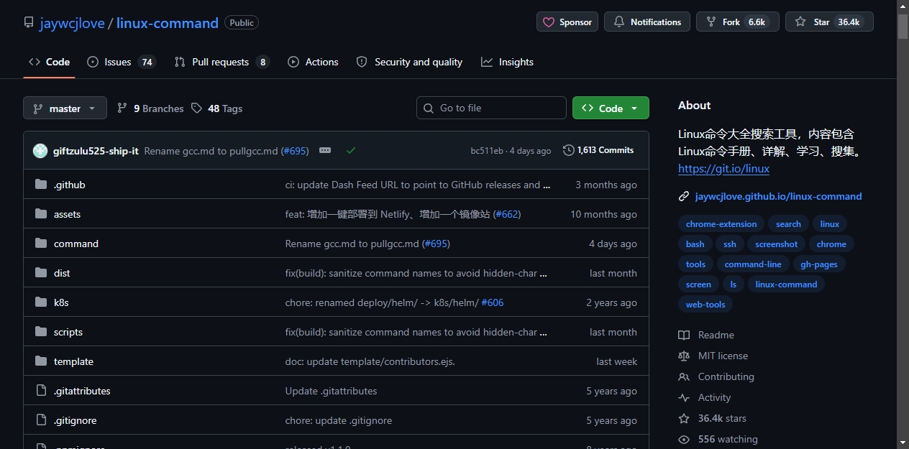The width and height of the screenshot is (909, 449).
Task: Select the command-line topic tag
Action: point(753,264)
